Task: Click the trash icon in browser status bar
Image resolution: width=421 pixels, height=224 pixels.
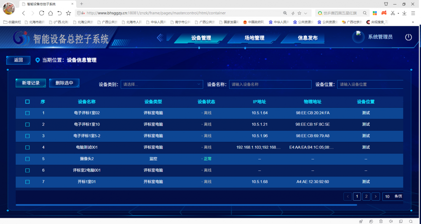Action: pos(381,221)
